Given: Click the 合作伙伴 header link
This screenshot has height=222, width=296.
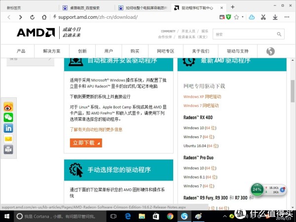Looking at the screenshot, I should pyautogui.click(x=165, y=37).
